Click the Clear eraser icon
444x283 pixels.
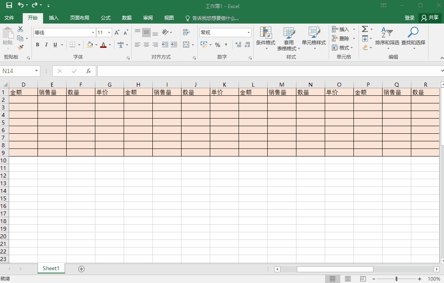(x=365, y=47)
